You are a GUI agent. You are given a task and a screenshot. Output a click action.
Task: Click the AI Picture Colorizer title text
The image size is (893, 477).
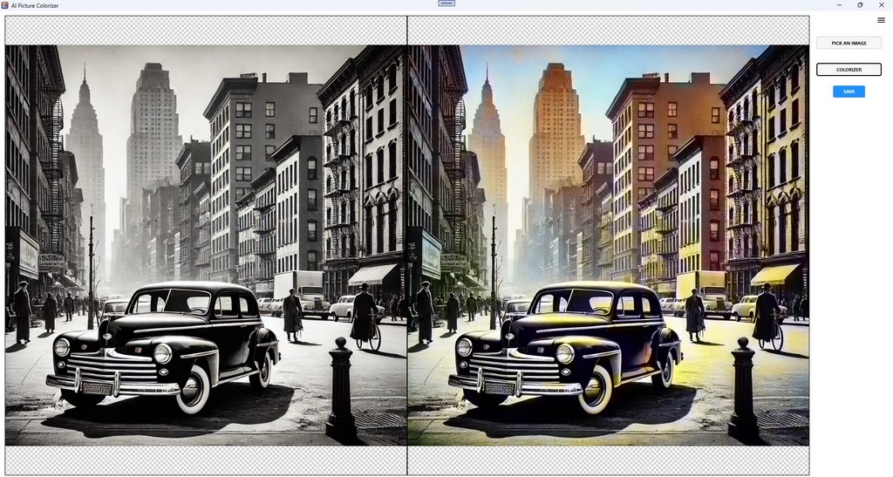[x=33, y=5]
